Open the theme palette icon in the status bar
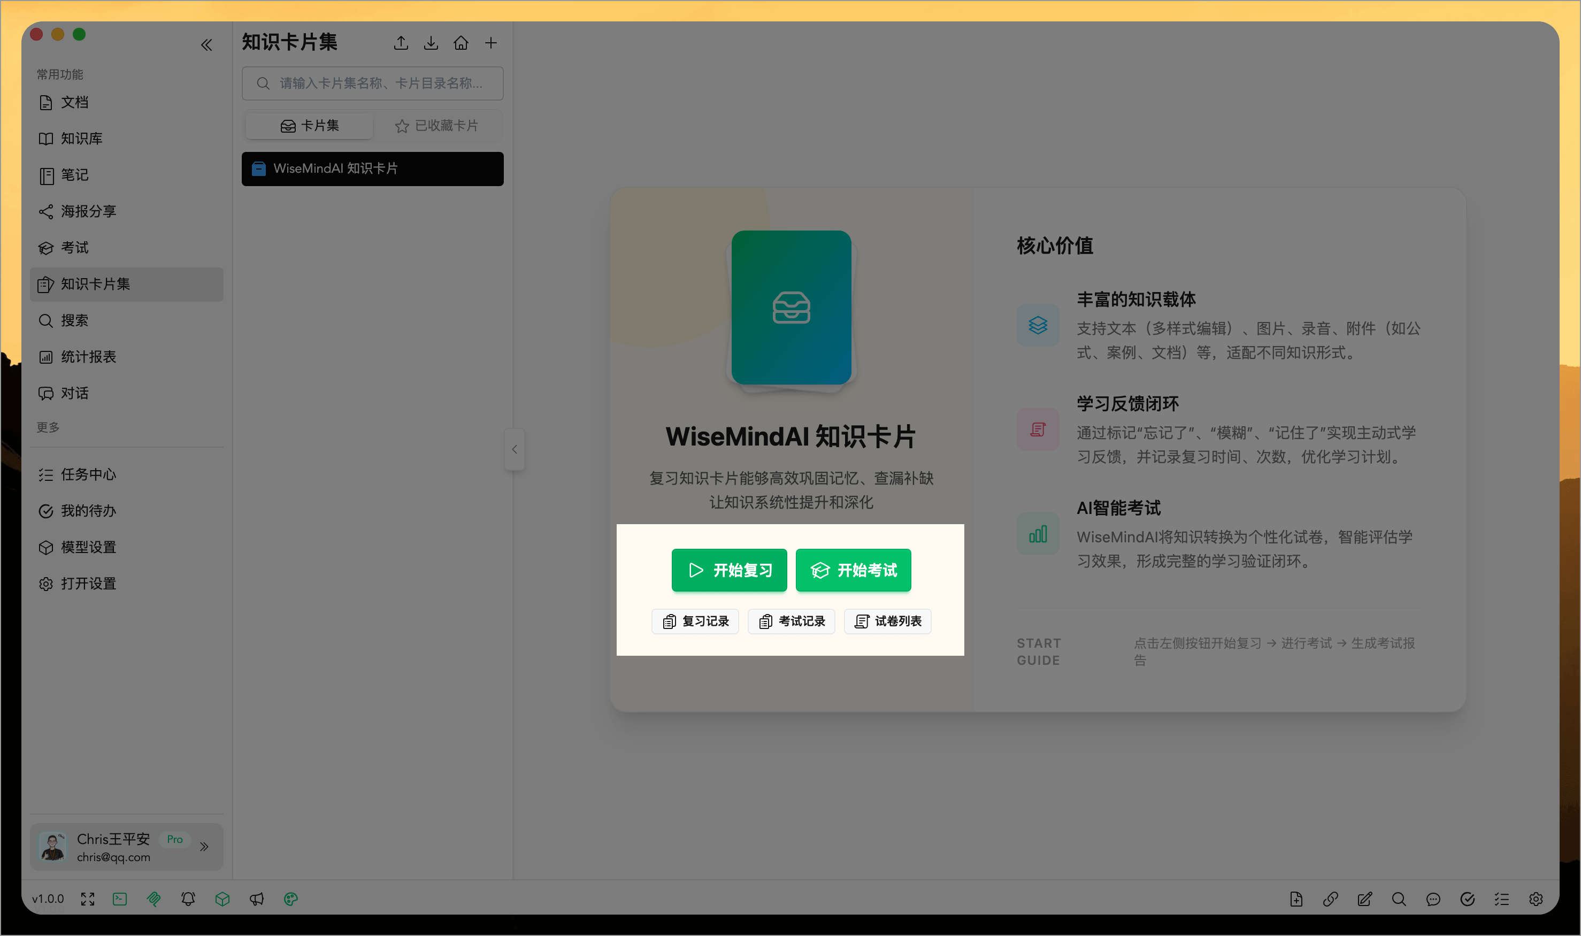 coord(291,899)
